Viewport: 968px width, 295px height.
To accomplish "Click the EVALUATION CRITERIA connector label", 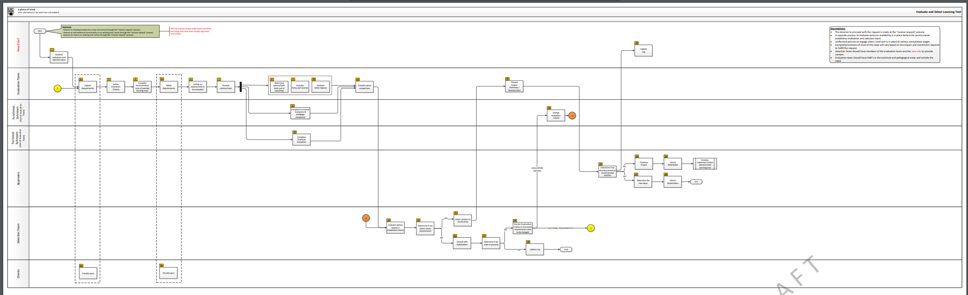I will (537, 170).
